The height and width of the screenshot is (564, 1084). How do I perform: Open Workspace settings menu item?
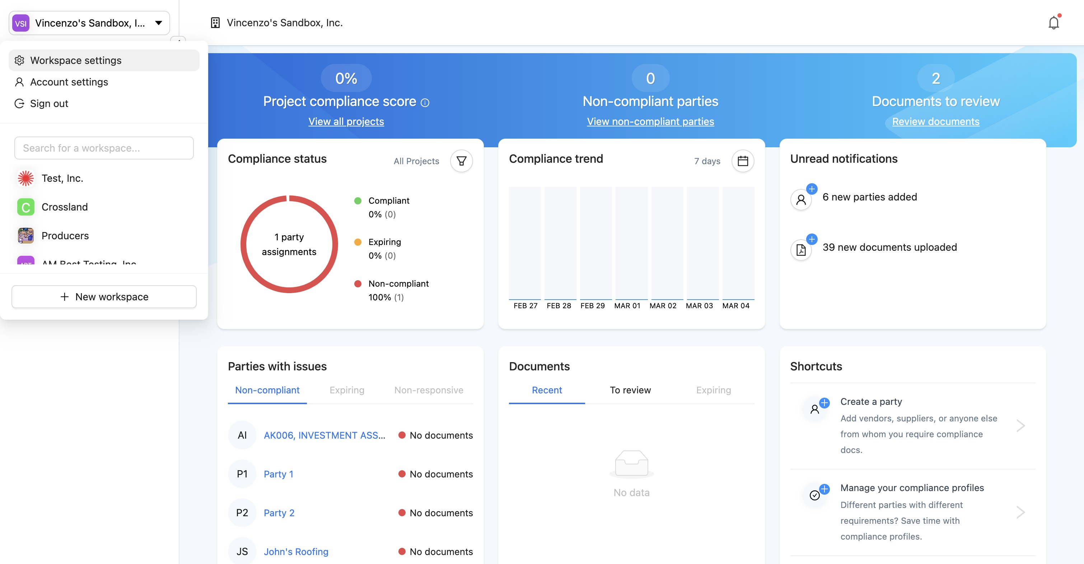[76, 60]
